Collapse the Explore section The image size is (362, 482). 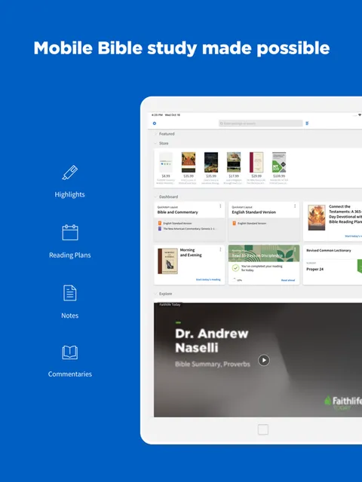[x=155, y=294]
